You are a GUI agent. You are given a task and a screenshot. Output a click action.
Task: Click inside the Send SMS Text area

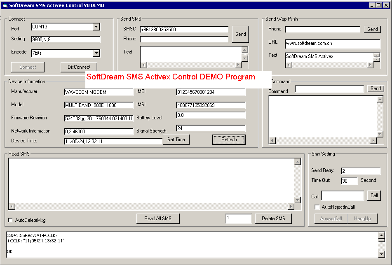(x=191, y=54)
